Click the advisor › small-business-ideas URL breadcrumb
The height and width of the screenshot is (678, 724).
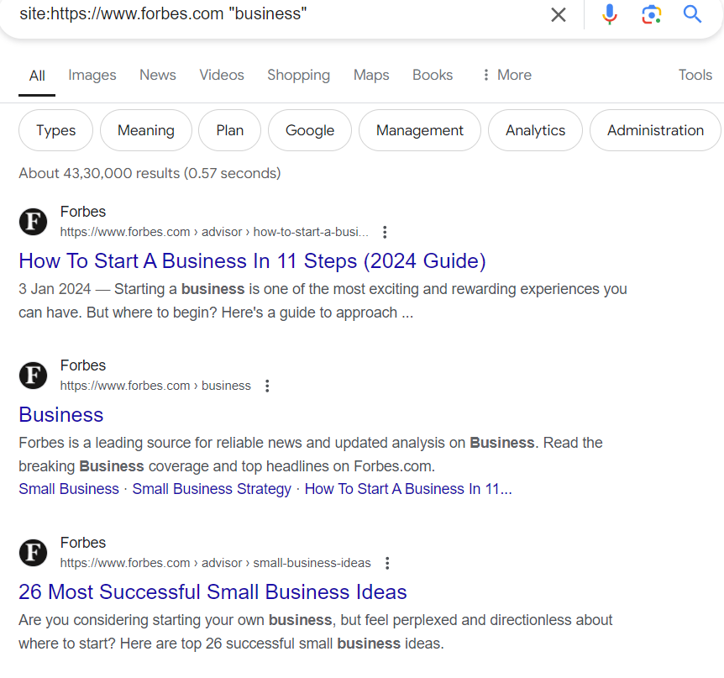[216, 563]
